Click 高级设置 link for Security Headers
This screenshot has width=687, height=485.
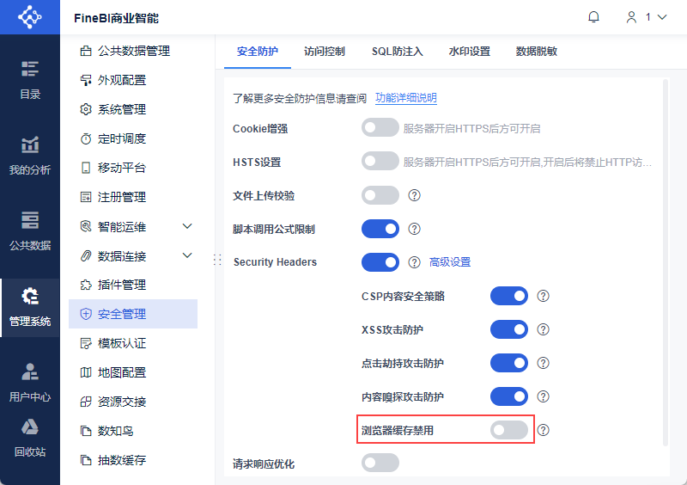pyautogui.click(x=450, y=262)
